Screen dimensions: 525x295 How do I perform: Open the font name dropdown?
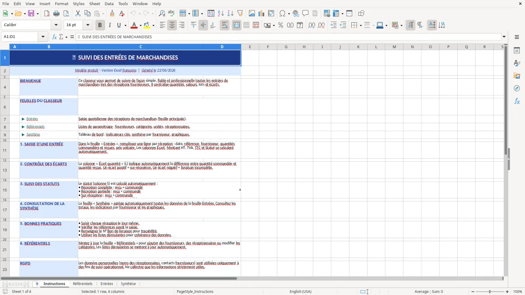pyautogui.click(x=56, y=25)
